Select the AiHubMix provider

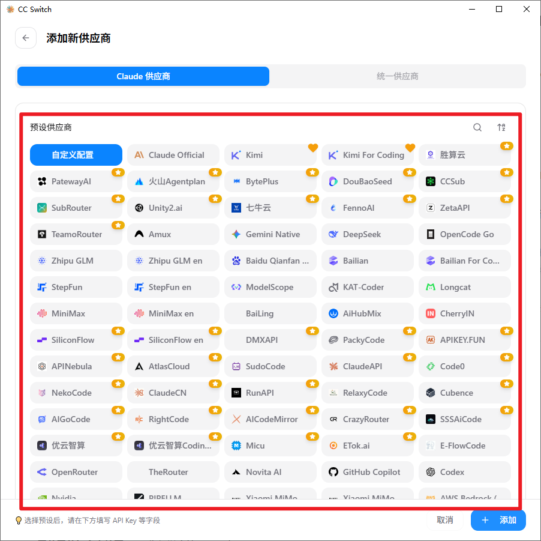pyautogui.click(x=368, y=313)
